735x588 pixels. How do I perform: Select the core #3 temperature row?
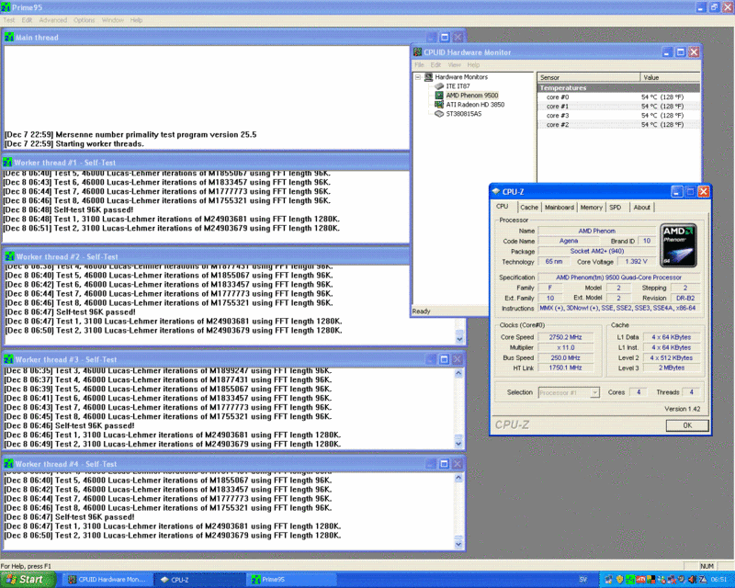[x=618, y=116]
